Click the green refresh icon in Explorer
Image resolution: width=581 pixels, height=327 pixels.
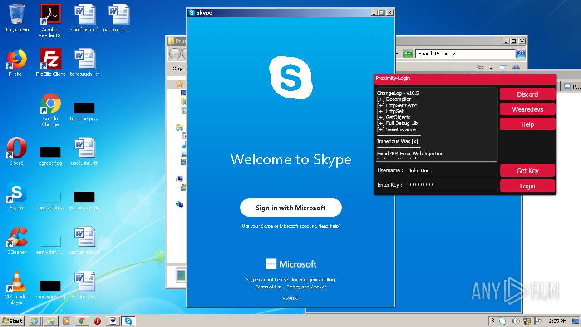tap(408, 54)
